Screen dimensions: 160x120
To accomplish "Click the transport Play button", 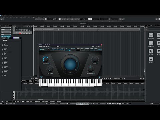I will [84, 104].
